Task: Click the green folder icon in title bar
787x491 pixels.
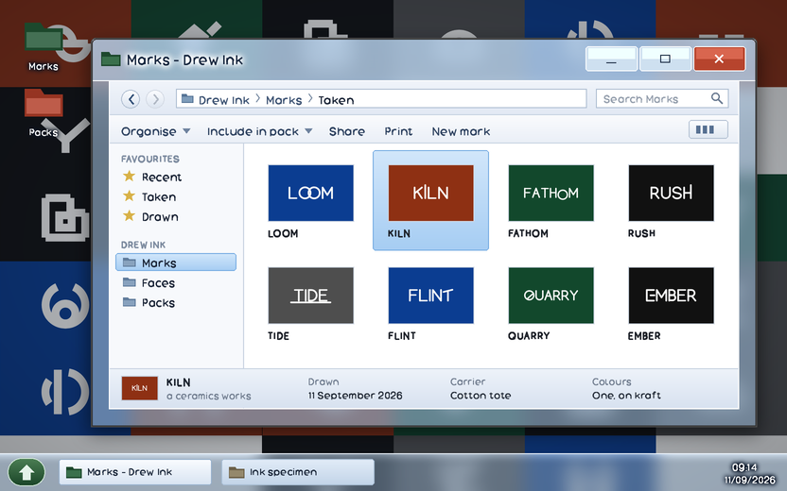Action: (x=111, y=59)
